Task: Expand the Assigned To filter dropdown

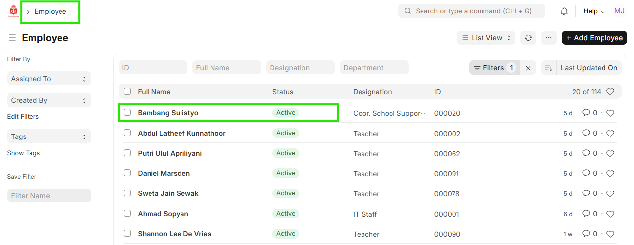Action: pos(49,79)
